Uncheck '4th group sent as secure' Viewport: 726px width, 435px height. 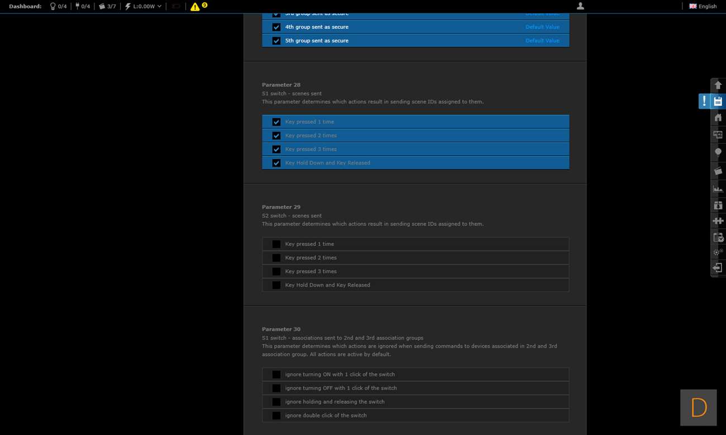(276, 27)
